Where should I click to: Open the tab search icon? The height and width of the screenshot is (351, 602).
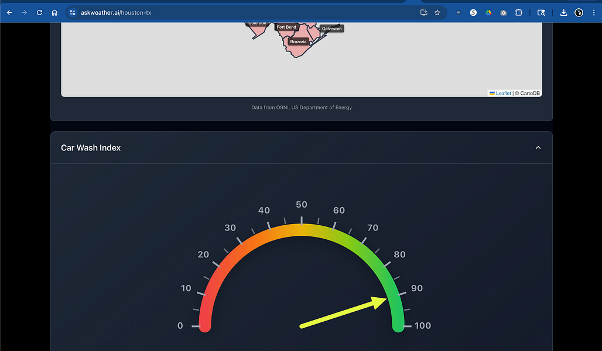pos(541,13)
